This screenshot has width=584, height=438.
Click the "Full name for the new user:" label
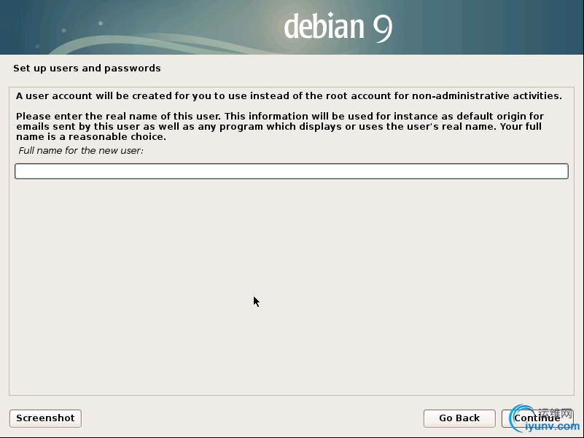81,150
